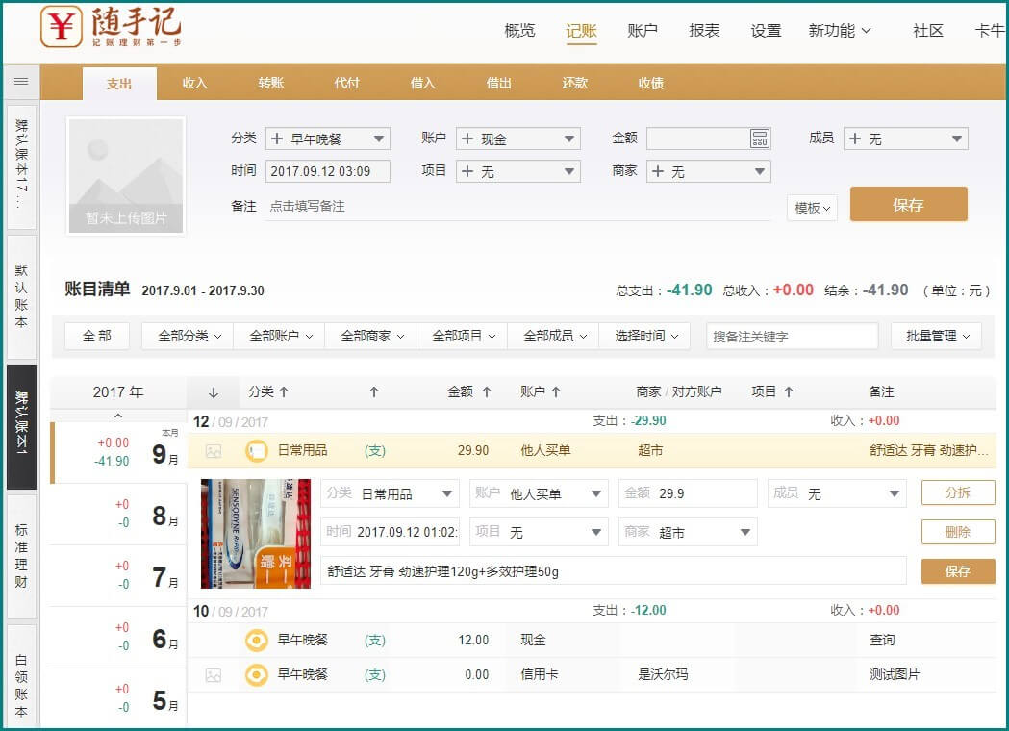Image resolution: width=1009 pixels, height=731 pixels.
Task: Click the 随手记 yen logo
Action: click(x=62, y=27)
